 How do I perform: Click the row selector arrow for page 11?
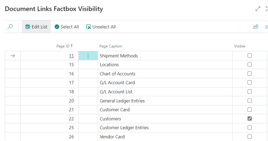point(13,56)
